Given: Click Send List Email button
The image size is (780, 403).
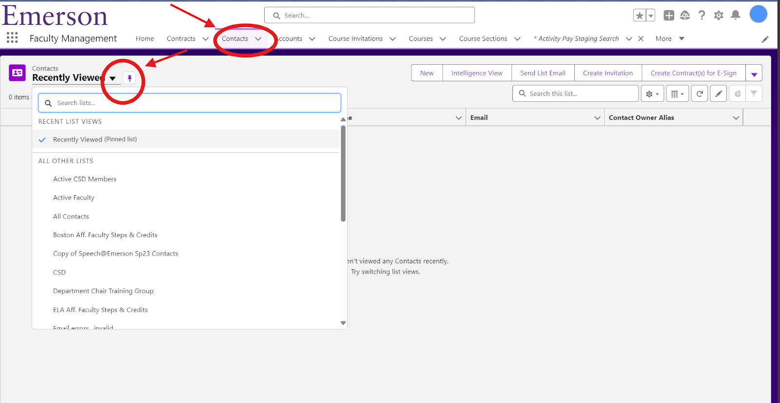Looking at the screenshot, I should click(x=543, y=73).
